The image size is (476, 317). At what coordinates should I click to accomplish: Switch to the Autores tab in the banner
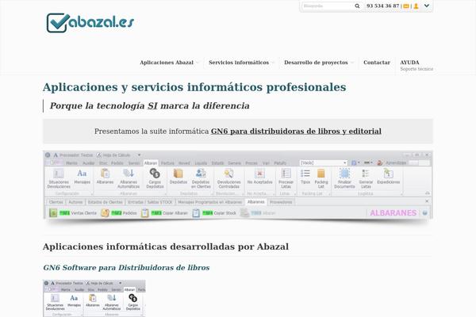coord(75,202)
